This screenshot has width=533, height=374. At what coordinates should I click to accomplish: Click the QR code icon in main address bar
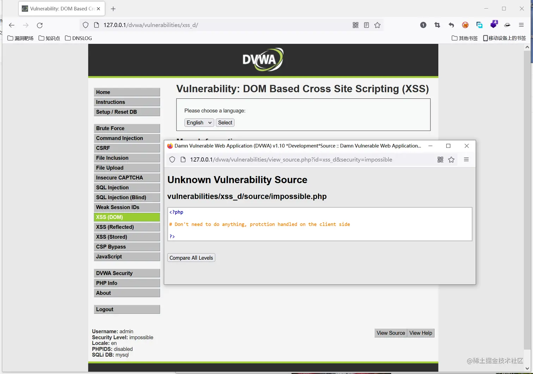(355, 25)
